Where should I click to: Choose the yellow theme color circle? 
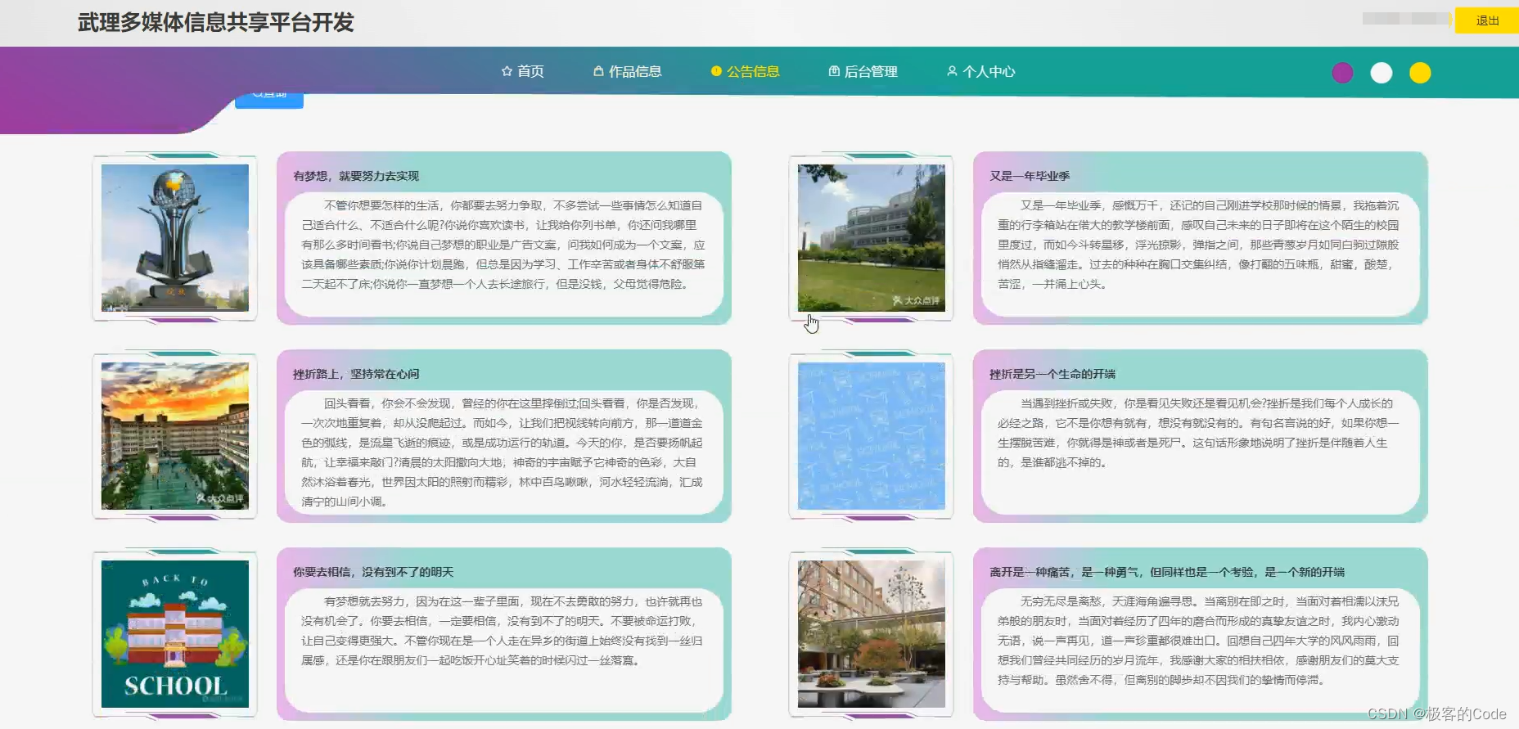click(x=1420, y=73)
